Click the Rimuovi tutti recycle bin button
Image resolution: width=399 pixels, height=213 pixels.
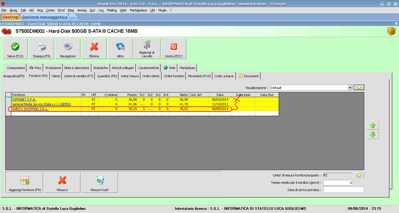pyautogui.click(x=100, y=183)
